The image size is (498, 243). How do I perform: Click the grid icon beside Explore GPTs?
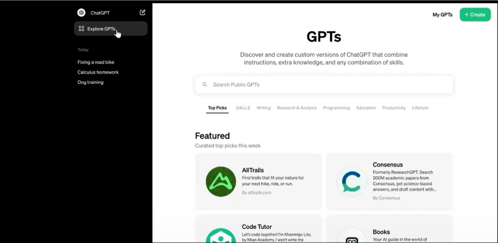tap(81, 29)
